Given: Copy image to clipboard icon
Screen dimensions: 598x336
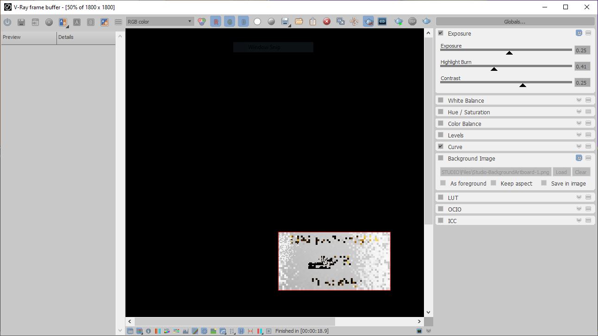Looking at the screenshot, I should pos(313,21).
